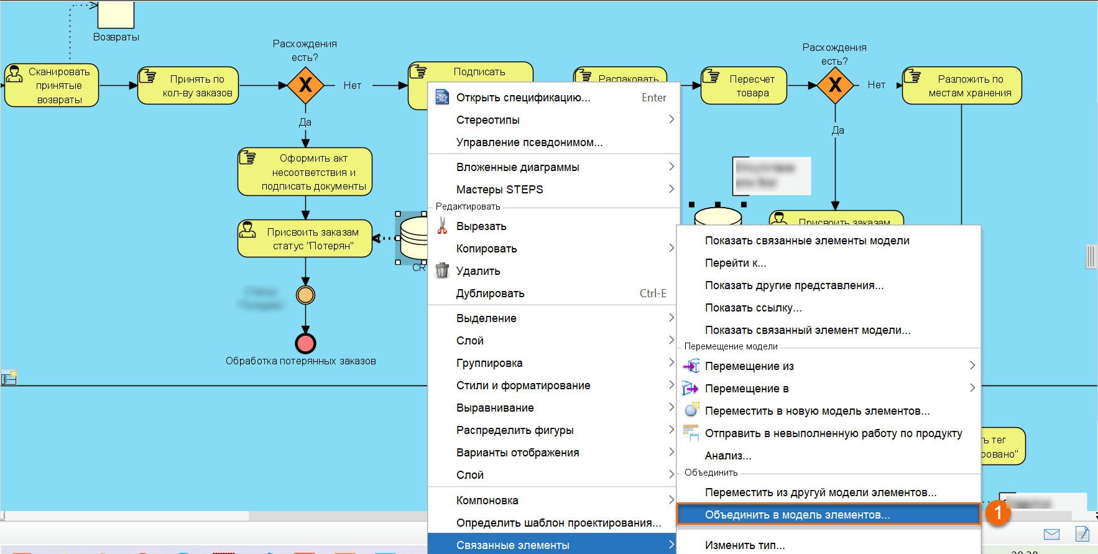
Task: Click the trash icon next to Удалить
Action: pos(442,270)
